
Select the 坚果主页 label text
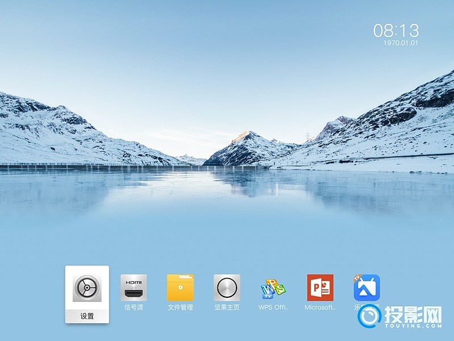[227, 307]
